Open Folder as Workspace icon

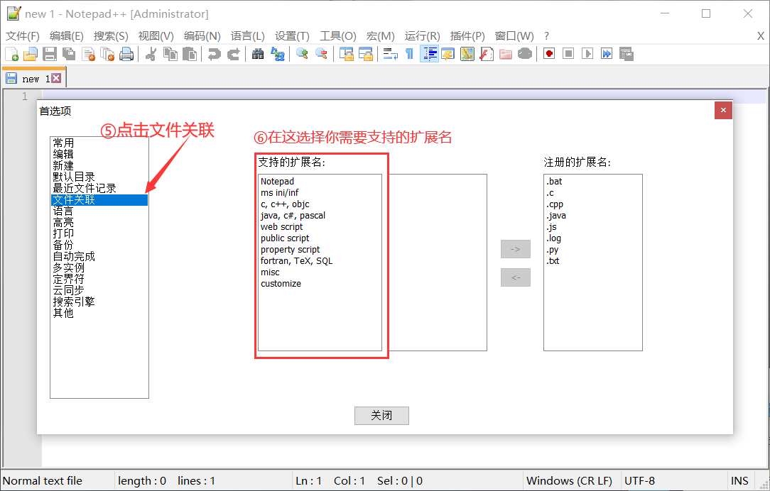(505, 54)
